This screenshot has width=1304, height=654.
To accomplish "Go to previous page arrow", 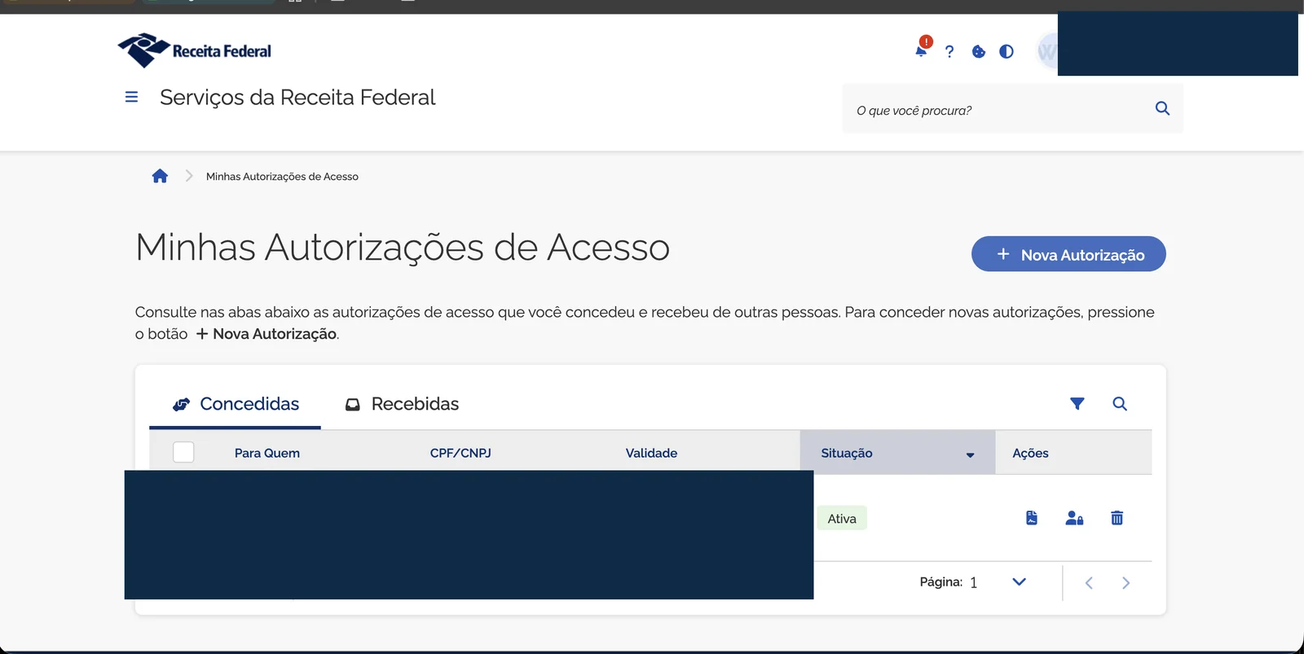I will pyautogui.click(x=1089, y=582).
